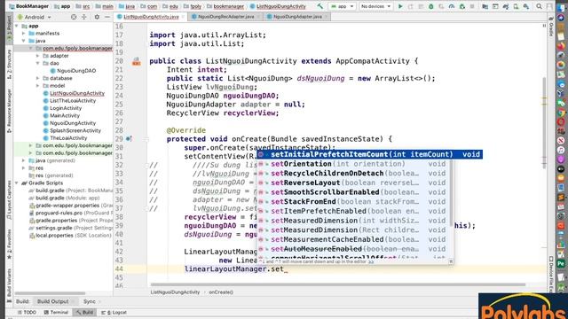Collapse the app module node
The image size is (568, 319).
point(17,26)
